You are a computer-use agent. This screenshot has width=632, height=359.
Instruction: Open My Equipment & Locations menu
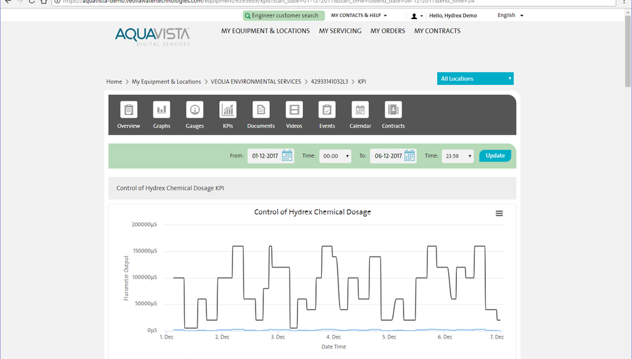coord(265,31)
